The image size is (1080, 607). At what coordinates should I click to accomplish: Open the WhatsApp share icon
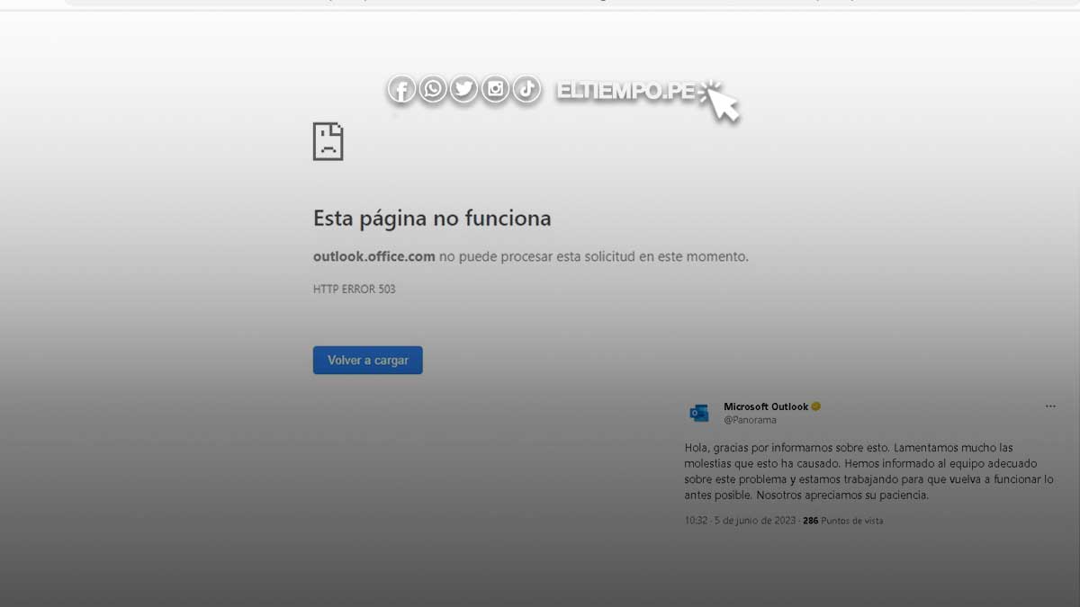(x=433, y=89)
